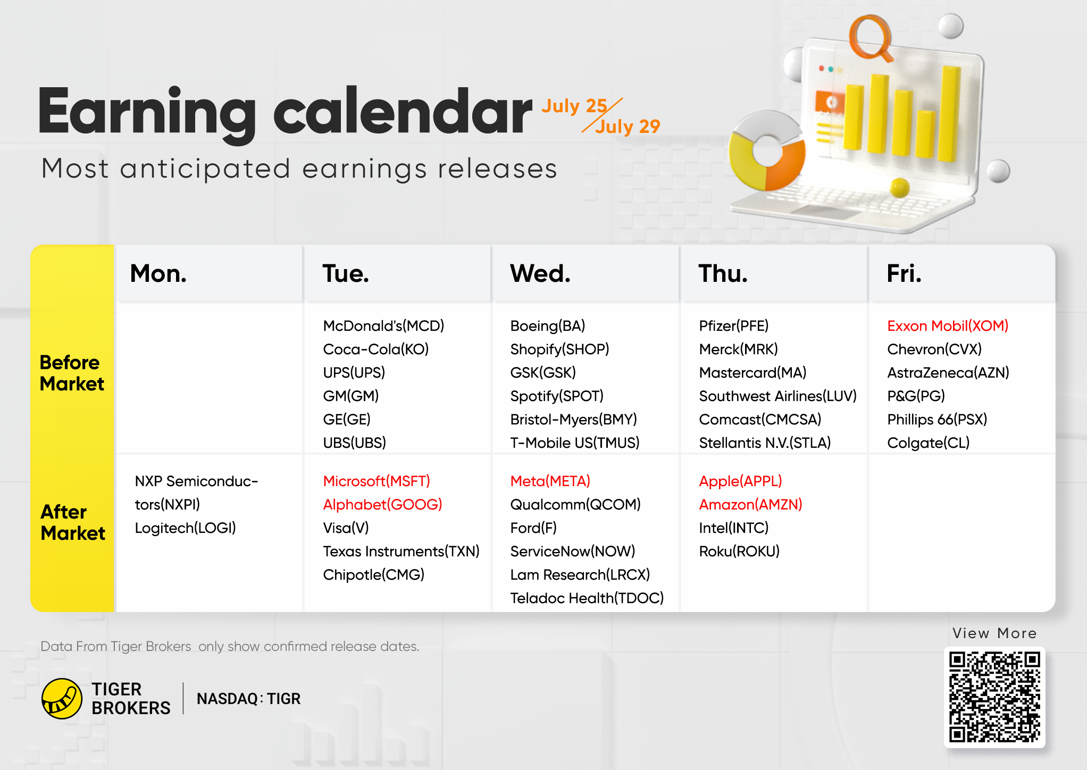Screen dimensions: 1087x770
Task: Select the Wed. column header
Action: pos(540,273)
